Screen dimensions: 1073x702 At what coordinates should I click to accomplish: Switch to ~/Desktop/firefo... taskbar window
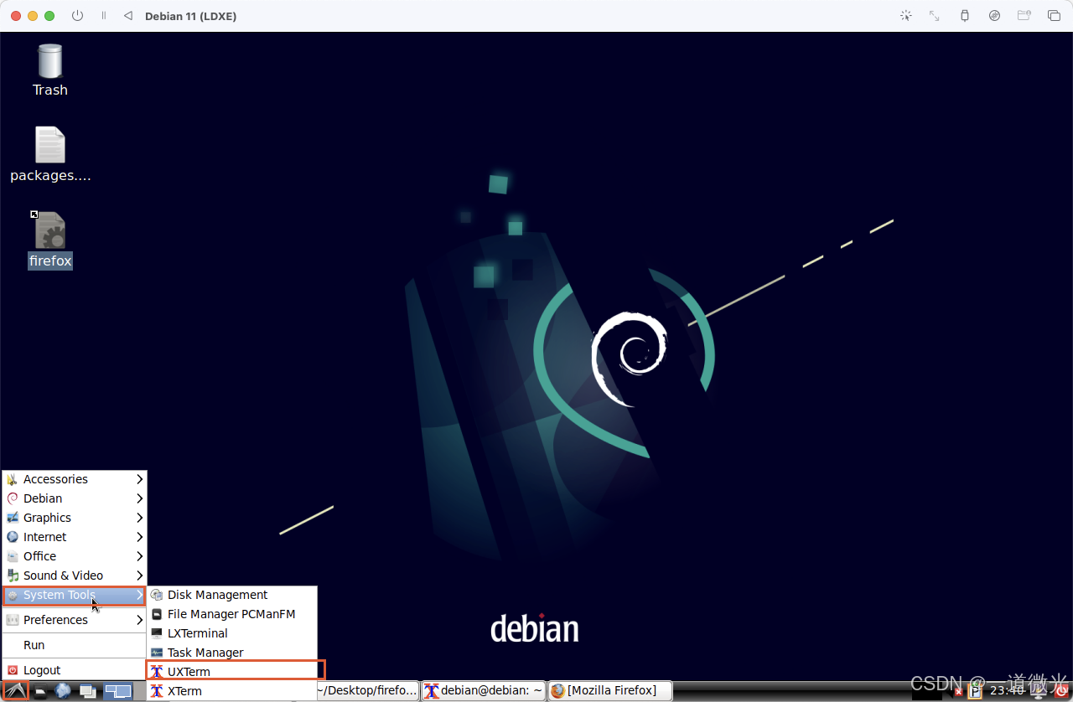click(367, 691)
